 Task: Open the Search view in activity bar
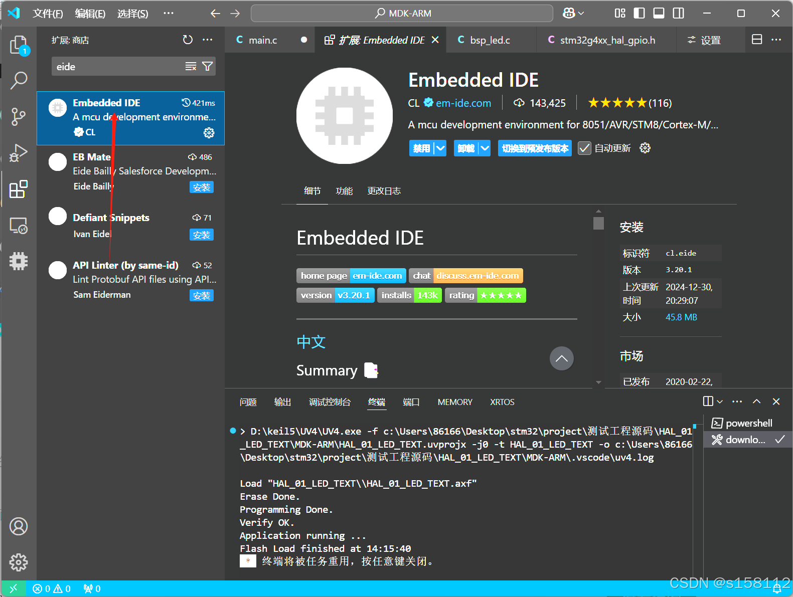click(19, 80)
